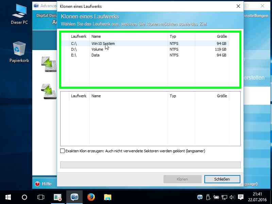Click the Schließen button

(x=222, y=179)
